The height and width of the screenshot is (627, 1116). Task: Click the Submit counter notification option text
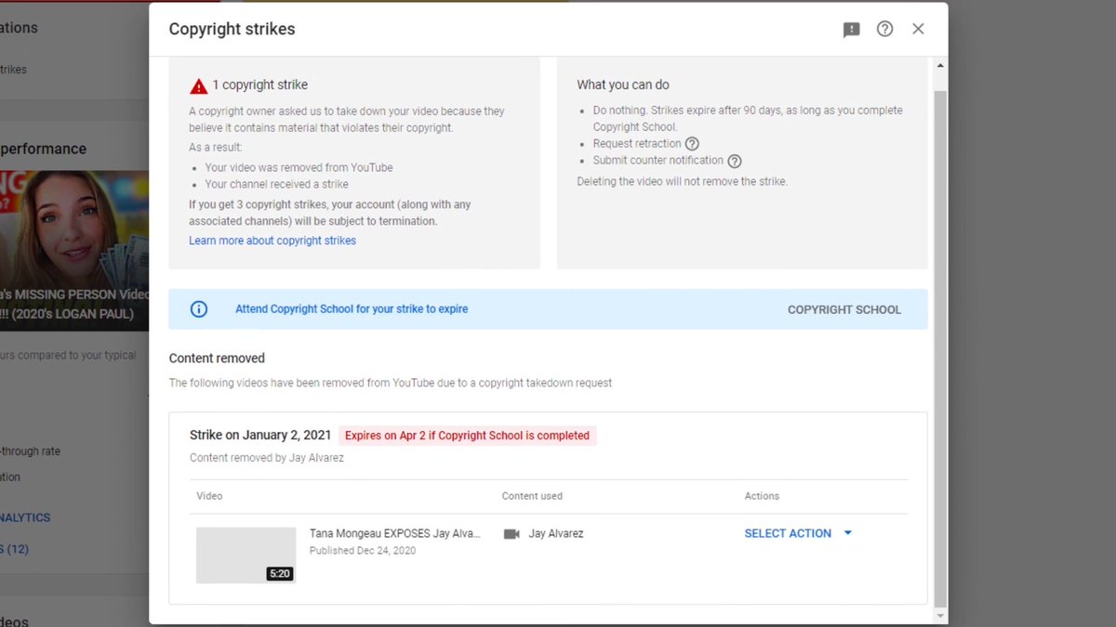658,161
